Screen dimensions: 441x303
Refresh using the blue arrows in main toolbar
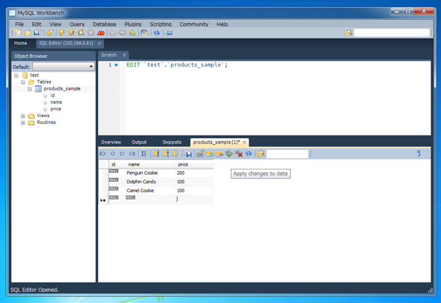click(157, 33)
